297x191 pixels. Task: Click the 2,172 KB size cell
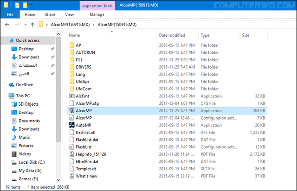(x=257, y=154)
